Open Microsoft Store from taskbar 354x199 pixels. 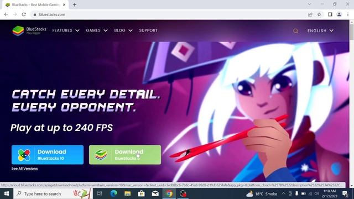click(142, 193)
